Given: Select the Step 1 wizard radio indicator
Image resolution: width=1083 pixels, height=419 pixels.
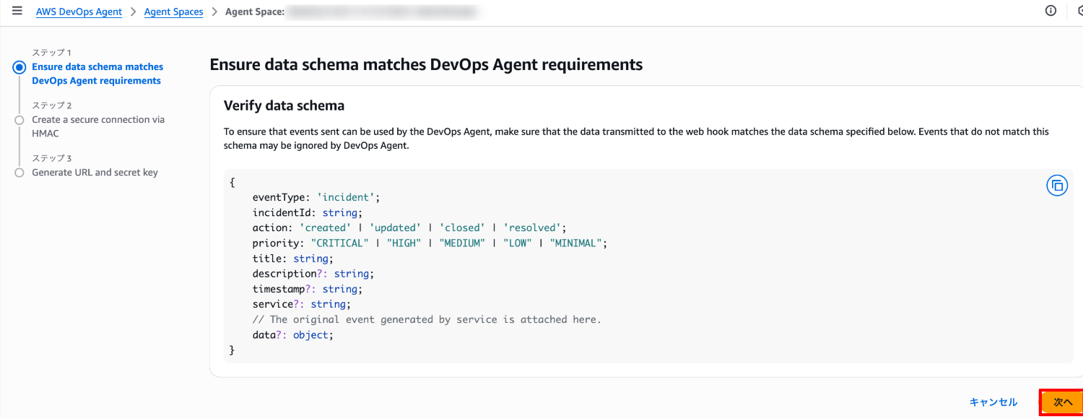Looking at the screenshot, I should click(x=19, y=67).
